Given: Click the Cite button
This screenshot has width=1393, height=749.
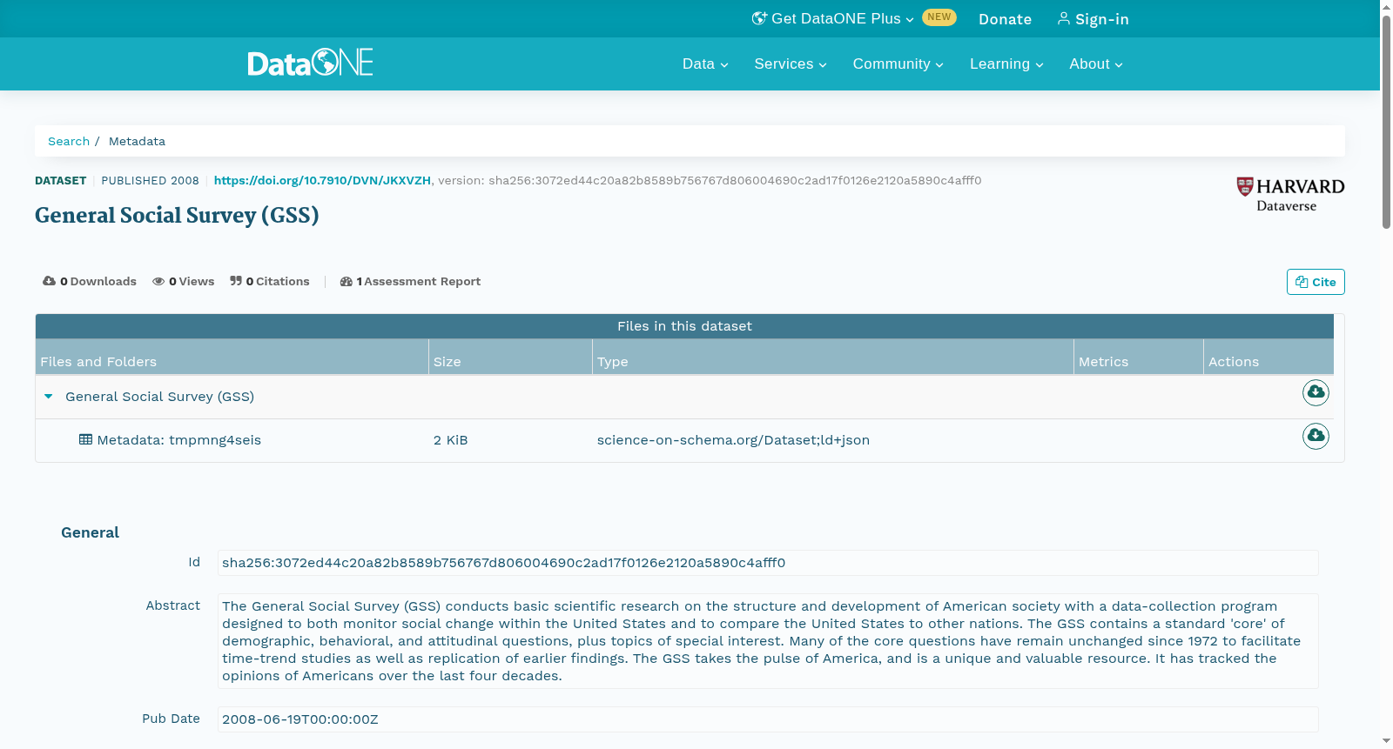Looking at the screenshot, I should (1316, 282).
